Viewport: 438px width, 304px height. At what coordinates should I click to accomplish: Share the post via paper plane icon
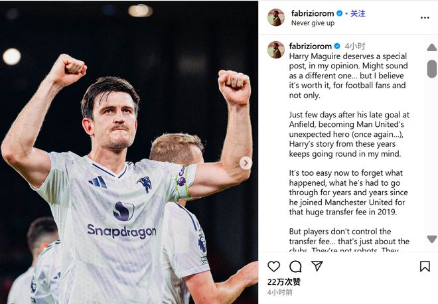tap(317, 266)
